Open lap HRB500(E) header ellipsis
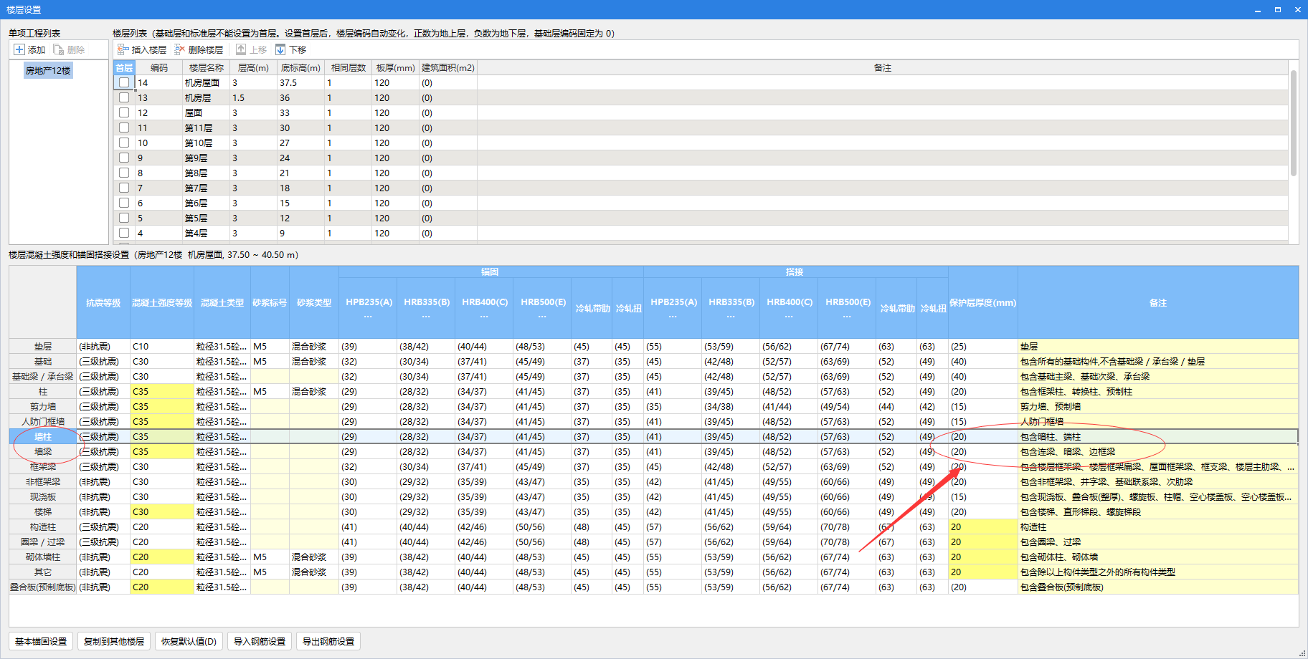The height and width of the screenshot is (659, 1308). (848, 316)
